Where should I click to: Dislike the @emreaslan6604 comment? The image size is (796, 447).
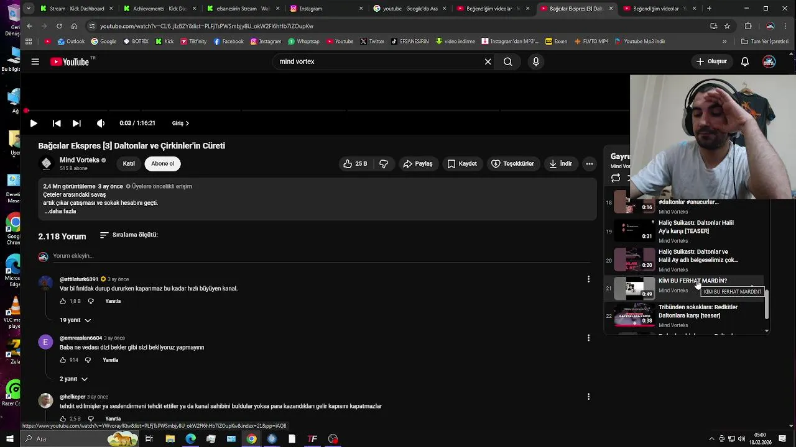tap(88, 360)
